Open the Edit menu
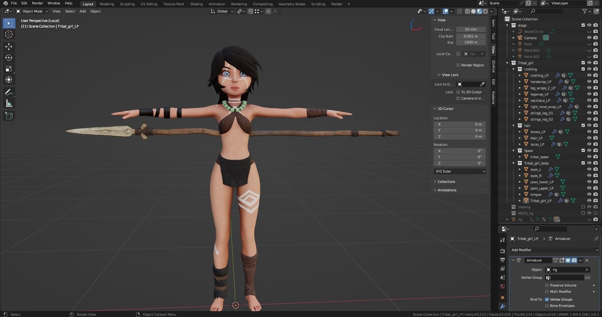Viewport: 602px width, 317px height. coord(24,3)
